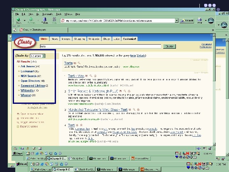The width and height of the screenshot is (229, 172).
Task: Click the new tab icon left of Clusty tab
Action: click(x=15, y=30)
